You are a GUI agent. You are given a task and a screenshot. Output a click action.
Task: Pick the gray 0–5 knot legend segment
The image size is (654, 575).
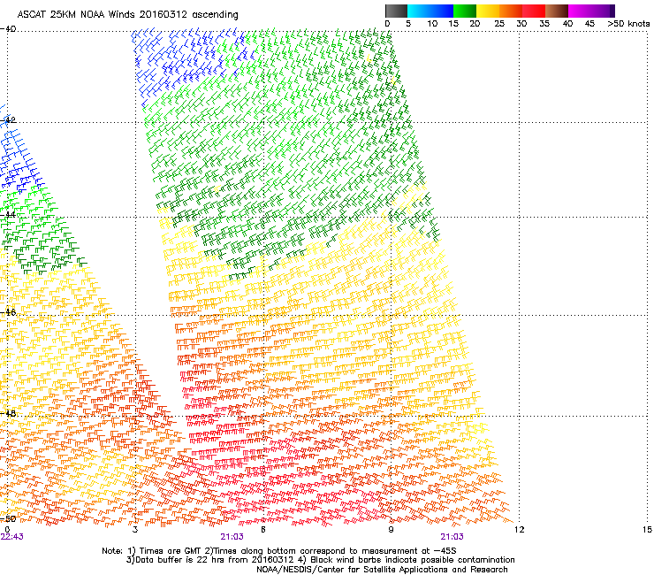pos(396,11)
